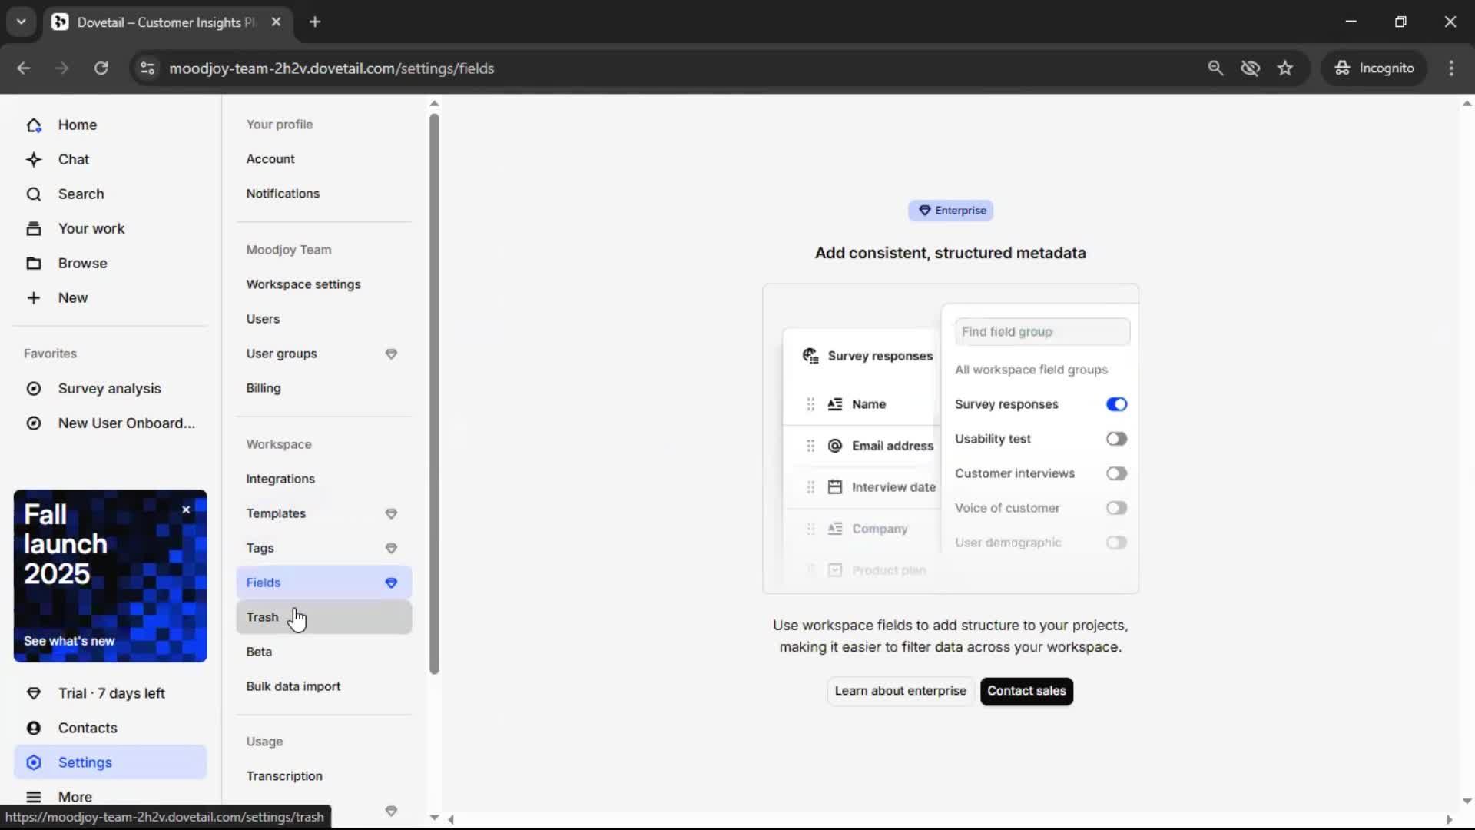This screenshot has height=830, width=1475.
Task: Open the Your work inbox icon
Action: coord(34,229)
